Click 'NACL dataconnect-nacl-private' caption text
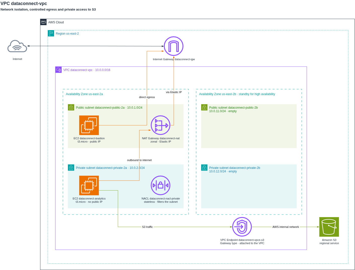 click(161, 200)
